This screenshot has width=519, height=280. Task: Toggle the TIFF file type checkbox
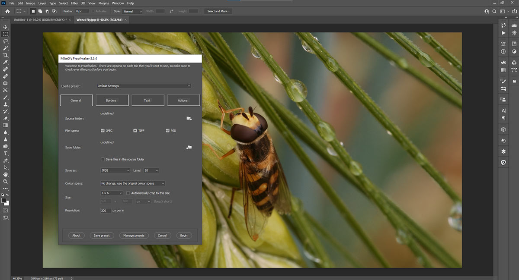pos(135,130)
